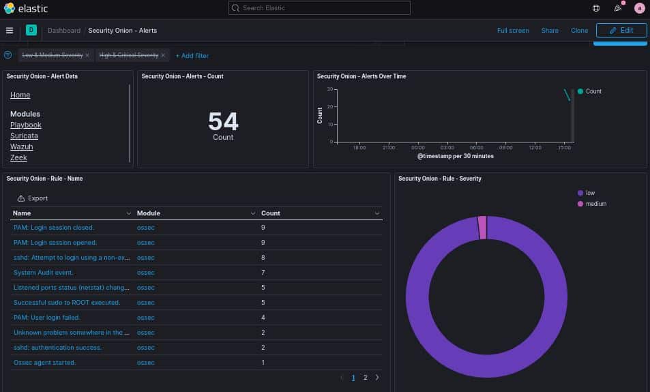The image size is (650, 392).
Task: Toggle the Low & Medium Severity filter pill
Action: (x=53, y=55)
